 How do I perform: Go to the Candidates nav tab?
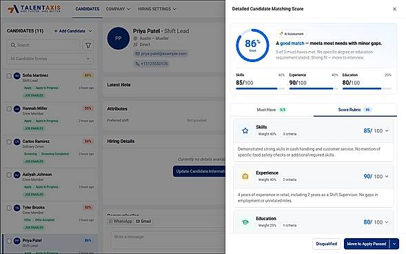point(88,9)
